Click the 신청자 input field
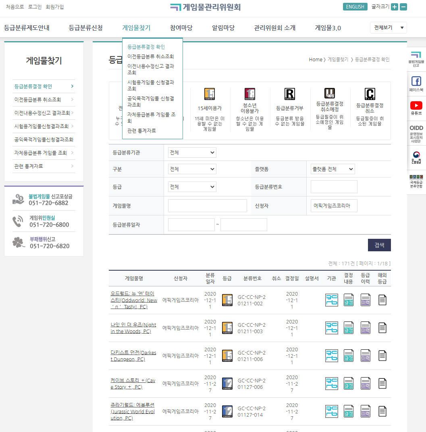Viewport: 426px width, 432px height. coord(334,206)
